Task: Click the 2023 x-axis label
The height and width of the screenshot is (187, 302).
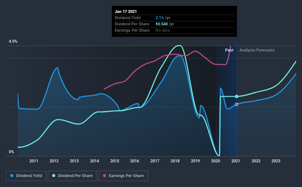Action: [x=276, y=161]
